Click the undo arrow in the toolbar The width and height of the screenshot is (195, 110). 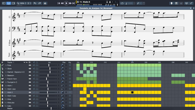[35, 3]
